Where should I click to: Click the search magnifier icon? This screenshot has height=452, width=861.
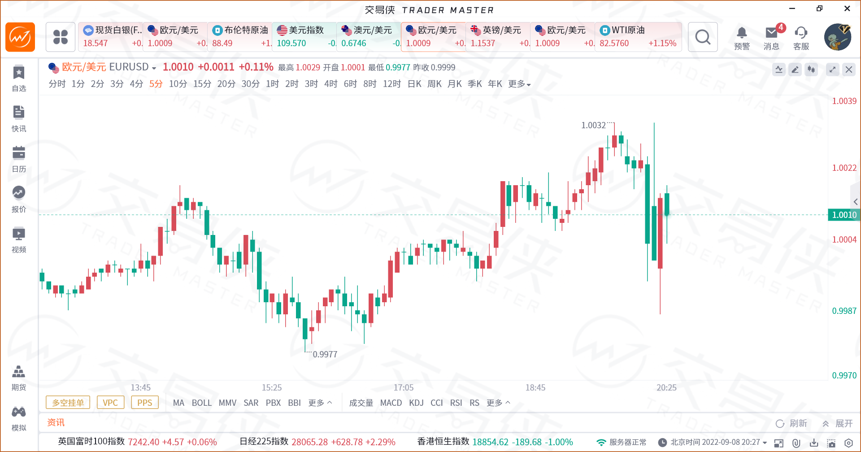[x=703, y=37]
